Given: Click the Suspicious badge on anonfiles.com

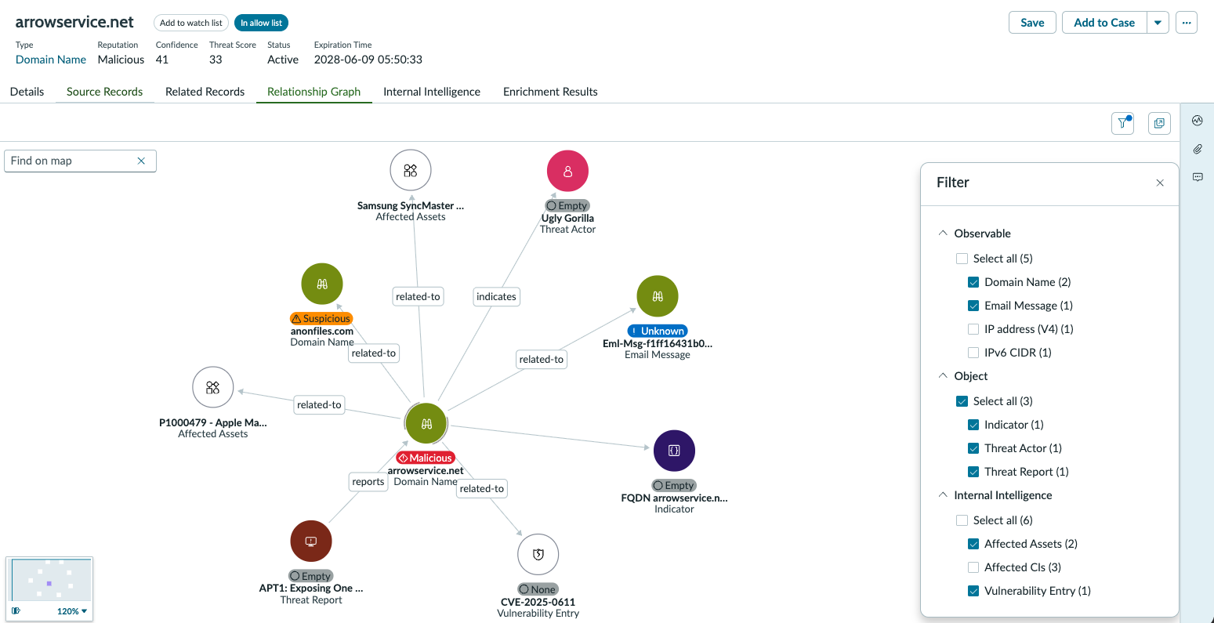Looking at the screenshot, I should pyautogui.click(x=321, y=318).
